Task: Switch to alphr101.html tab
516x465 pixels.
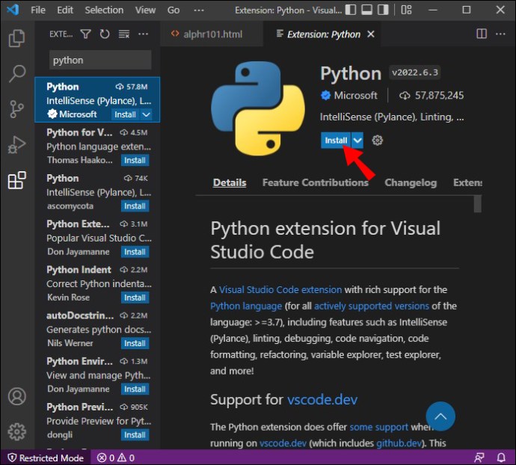Action: [212, 34]
